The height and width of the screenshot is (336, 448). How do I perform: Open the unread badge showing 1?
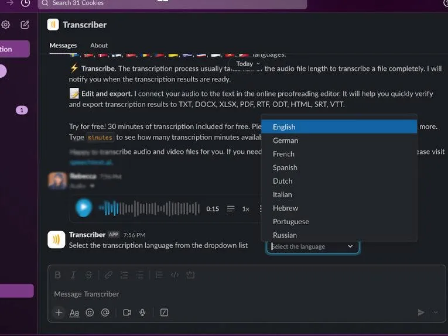22,110
